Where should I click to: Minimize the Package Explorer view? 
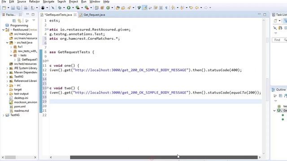pyautogui.click(x=27, y=14)
